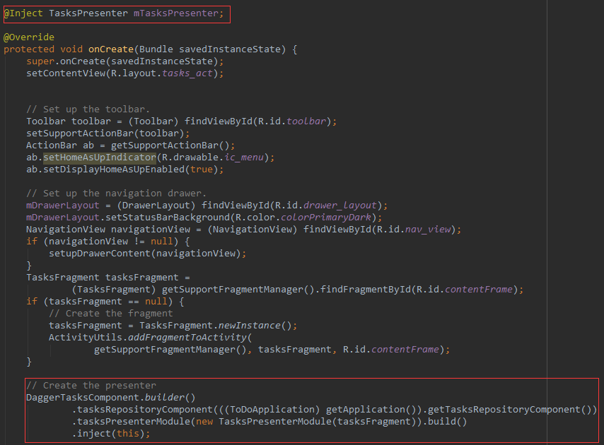Click the ic_menu drawable reference
This screenshot has height=445, width=604.
coord(244,158)
